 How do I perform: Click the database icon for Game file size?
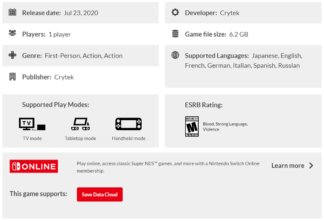click(x=175, y=34)
